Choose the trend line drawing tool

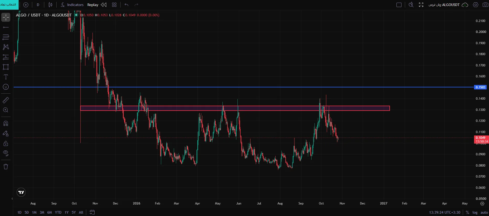click(x=6, y=27)
